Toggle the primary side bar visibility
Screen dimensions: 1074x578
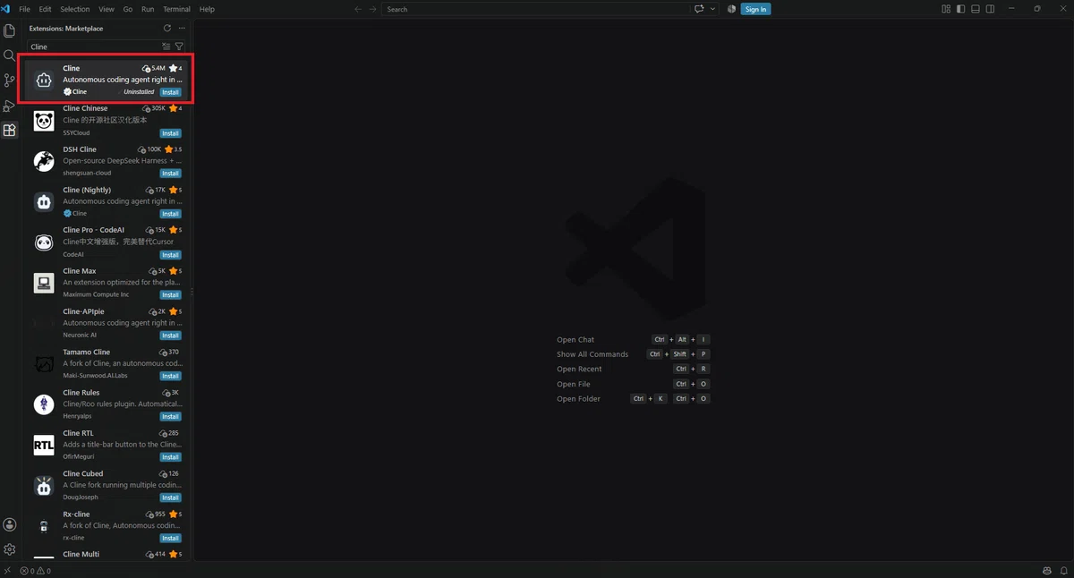click(961, 9)
